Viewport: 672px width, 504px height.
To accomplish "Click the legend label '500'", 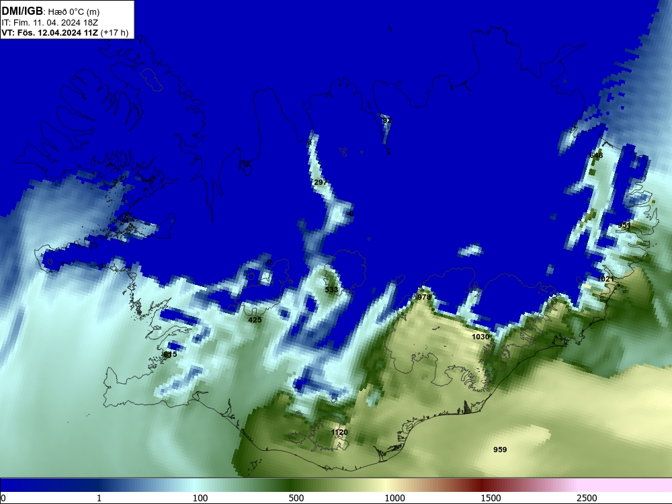I will click(x=296, y=498).
